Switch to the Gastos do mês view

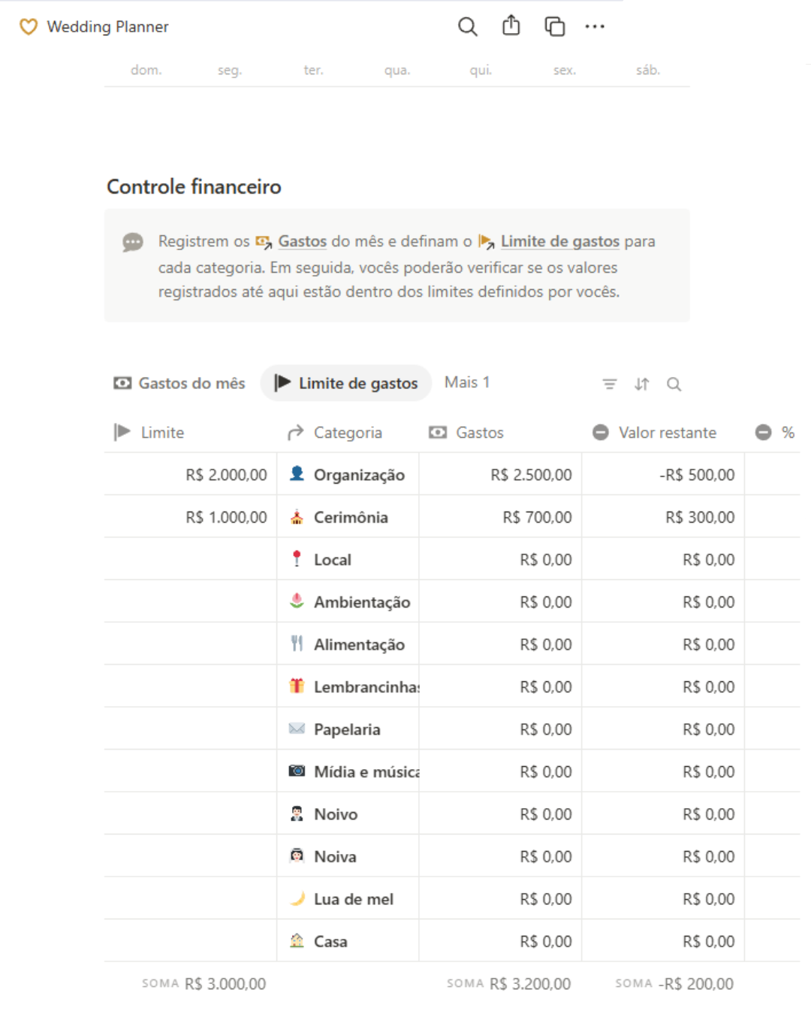pos(179,383)
